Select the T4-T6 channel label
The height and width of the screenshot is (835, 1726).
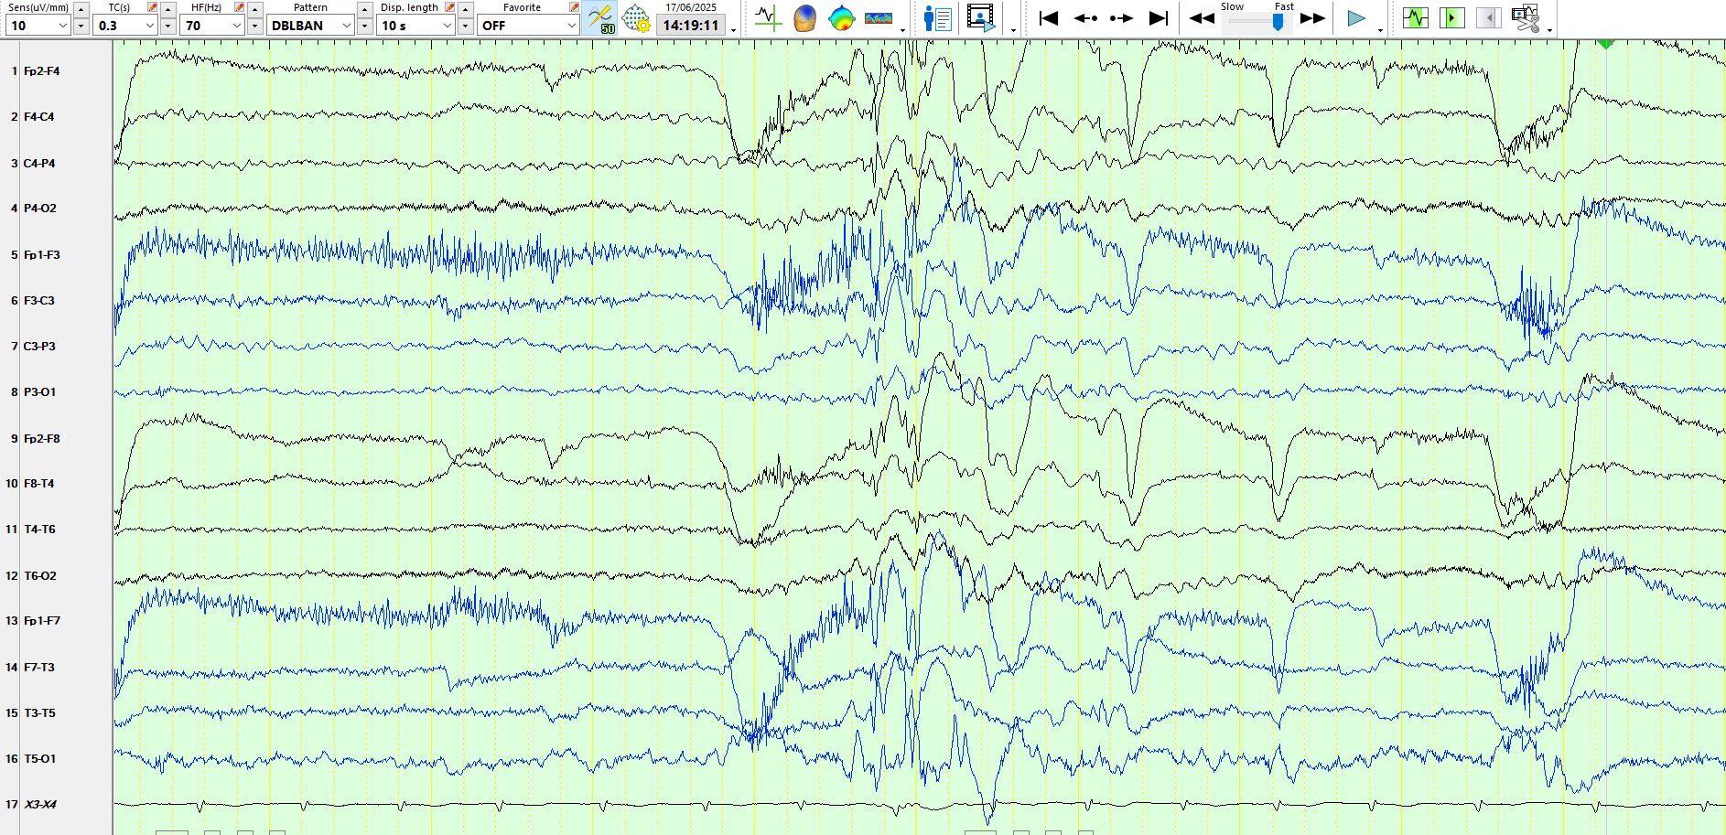point(39,529)
